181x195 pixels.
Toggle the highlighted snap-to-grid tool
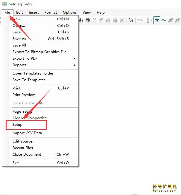(157, 20)
